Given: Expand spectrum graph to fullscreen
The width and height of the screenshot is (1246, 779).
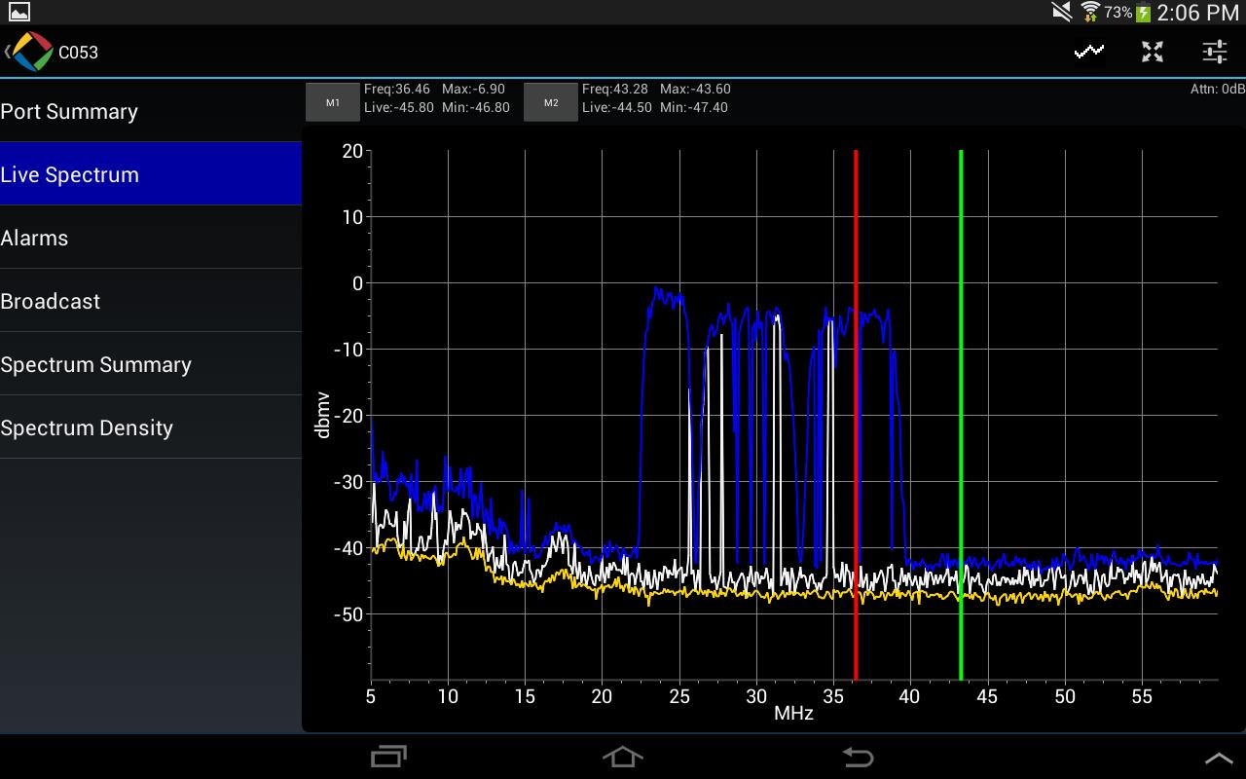Looking at the screenshot, I should tap(1153, 52).
